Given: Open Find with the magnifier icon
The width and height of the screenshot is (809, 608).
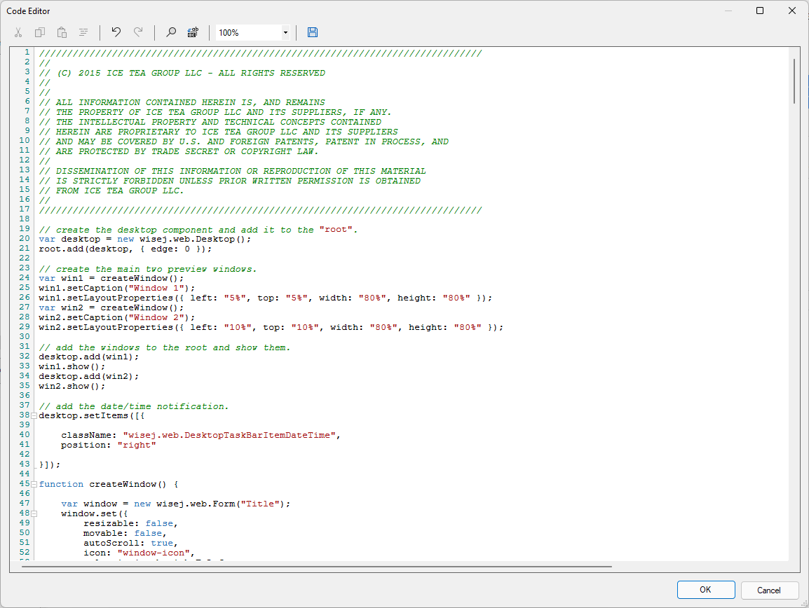Looking at the screenshot, I should coord(171,32).
